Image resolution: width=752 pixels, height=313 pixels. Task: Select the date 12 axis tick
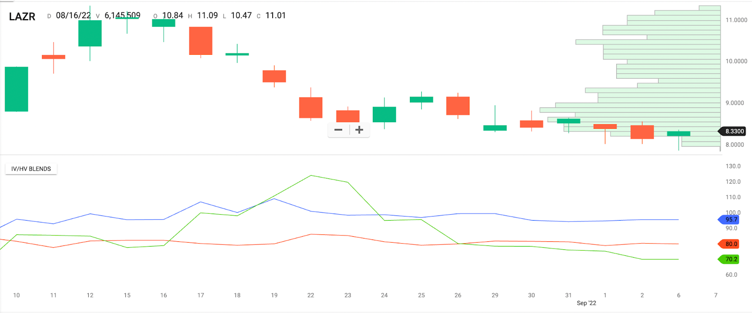point(90,295)
